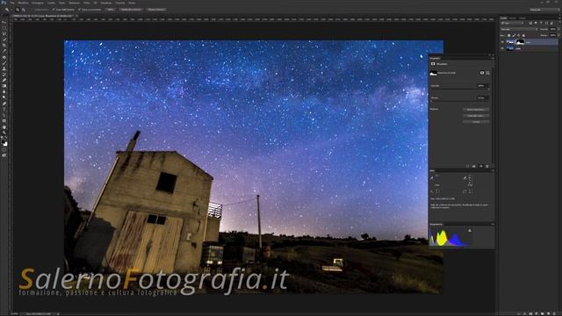Click Inverti mask button
562x316 pixels.
point(476,122)
